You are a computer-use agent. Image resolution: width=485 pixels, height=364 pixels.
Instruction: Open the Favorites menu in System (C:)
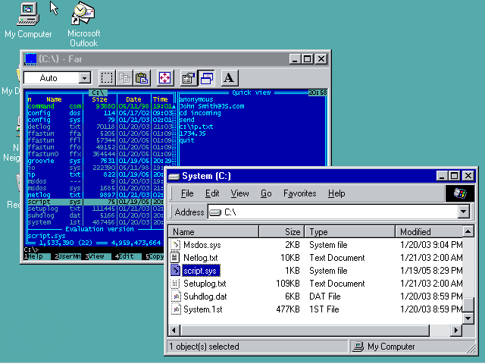click(299, 193)
